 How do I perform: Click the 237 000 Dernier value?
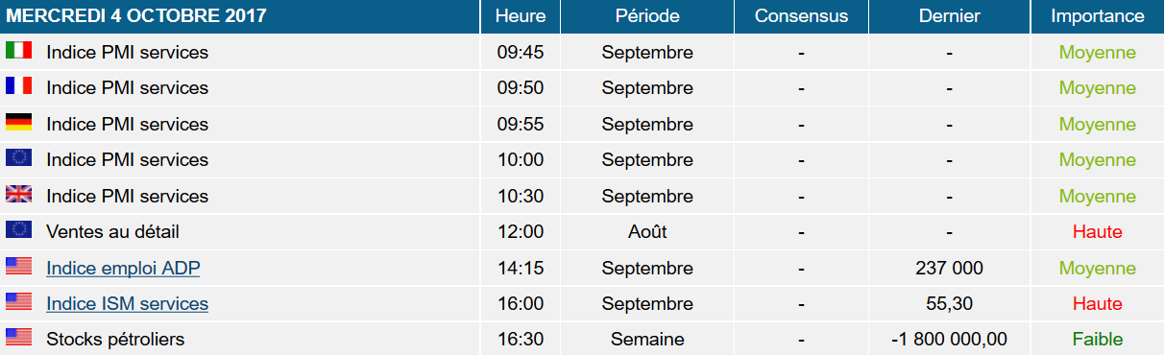click(949, 269)
